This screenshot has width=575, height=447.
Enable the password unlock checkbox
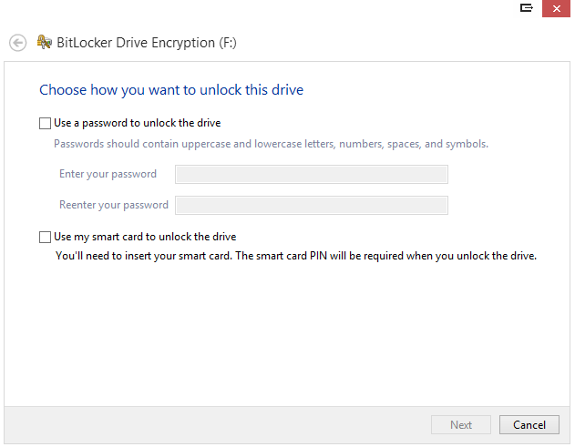point(45,123)
